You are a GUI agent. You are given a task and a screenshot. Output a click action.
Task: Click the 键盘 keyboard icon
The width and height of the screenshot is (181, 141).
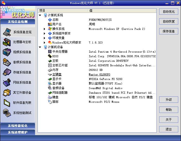[50, 97]
